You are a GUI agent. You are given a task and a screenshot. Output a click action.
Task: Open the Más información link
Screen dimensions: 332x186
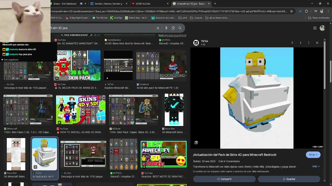260,172
